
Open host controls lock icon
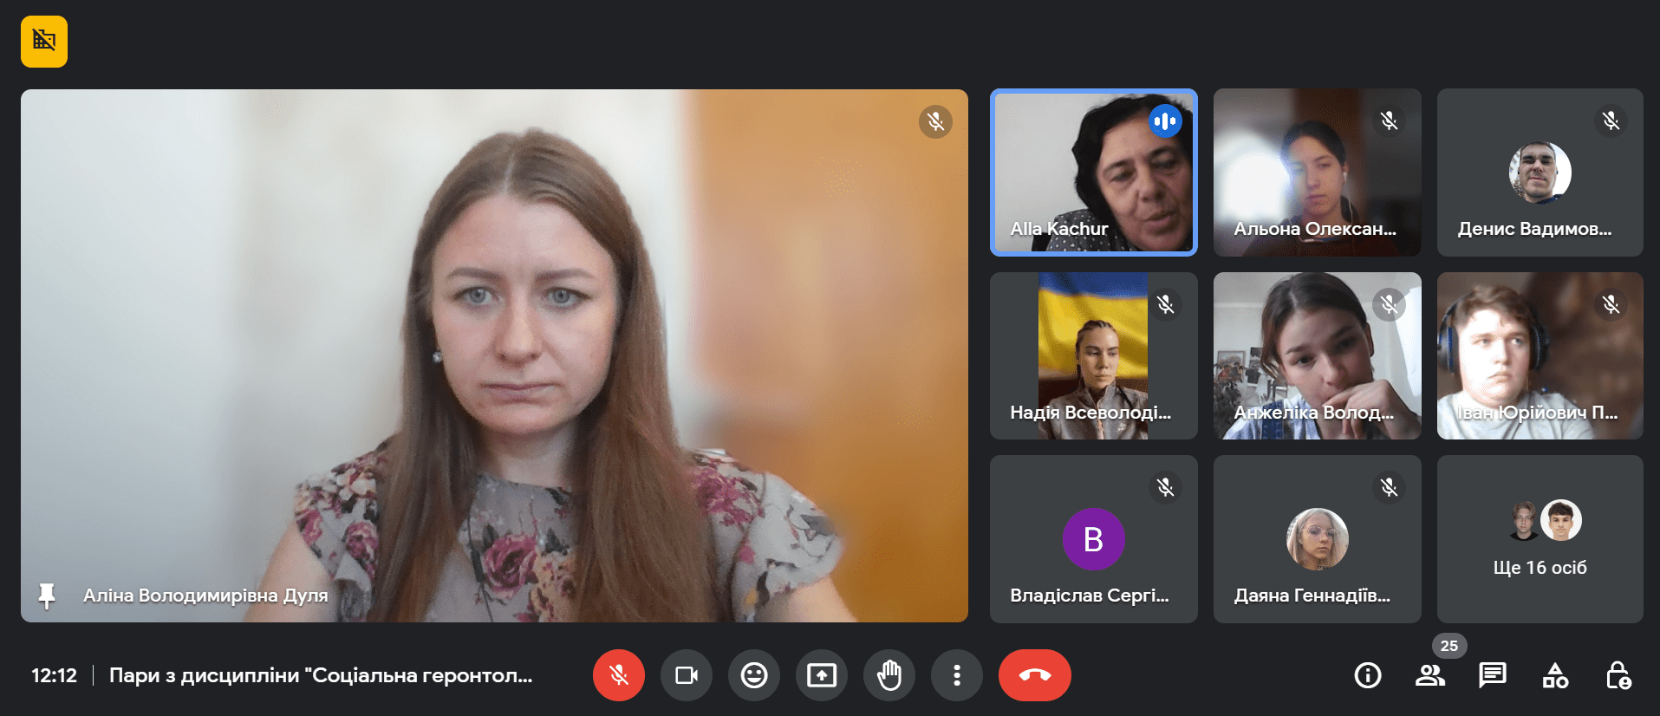point(1618,675)
